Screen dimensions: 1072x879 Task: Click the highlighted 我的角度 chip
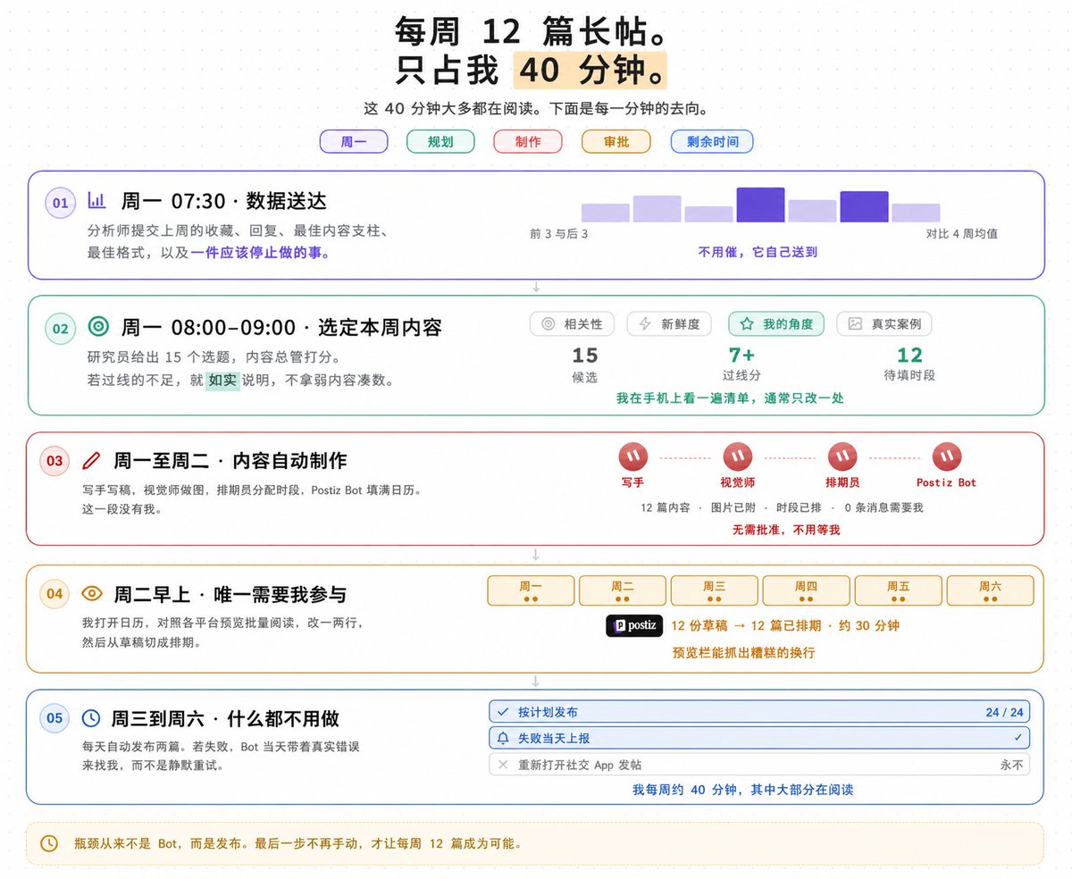pos(776,324)
